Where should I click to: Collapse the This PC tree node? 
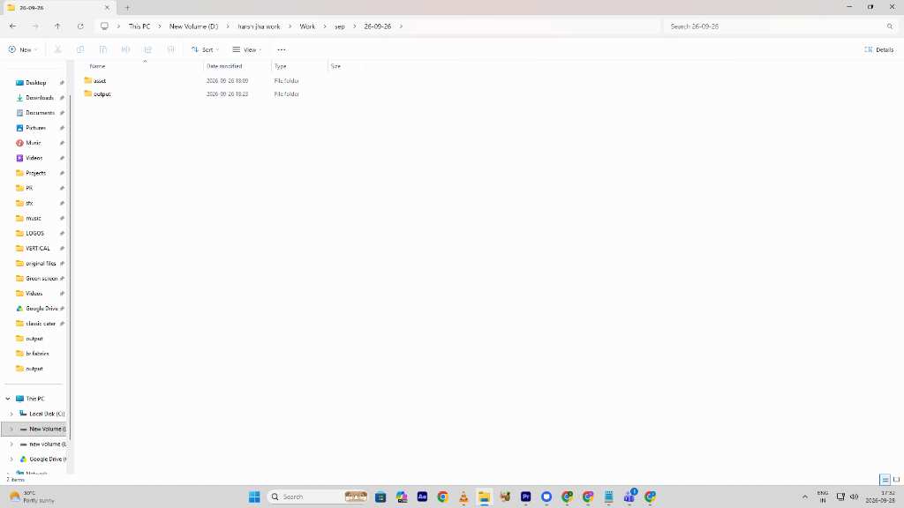click(7, 399)
